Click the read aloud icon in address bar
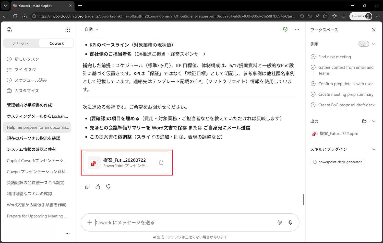 pyautogui.click(x=317, y=16)
